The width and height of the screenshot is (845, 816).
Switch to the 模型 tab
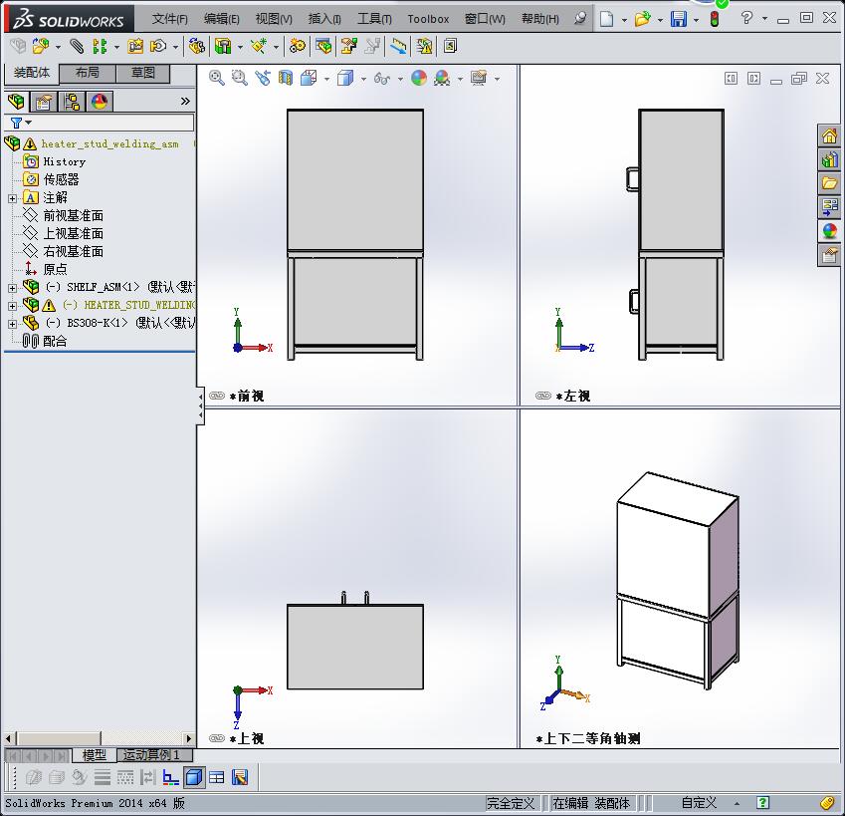94,755
